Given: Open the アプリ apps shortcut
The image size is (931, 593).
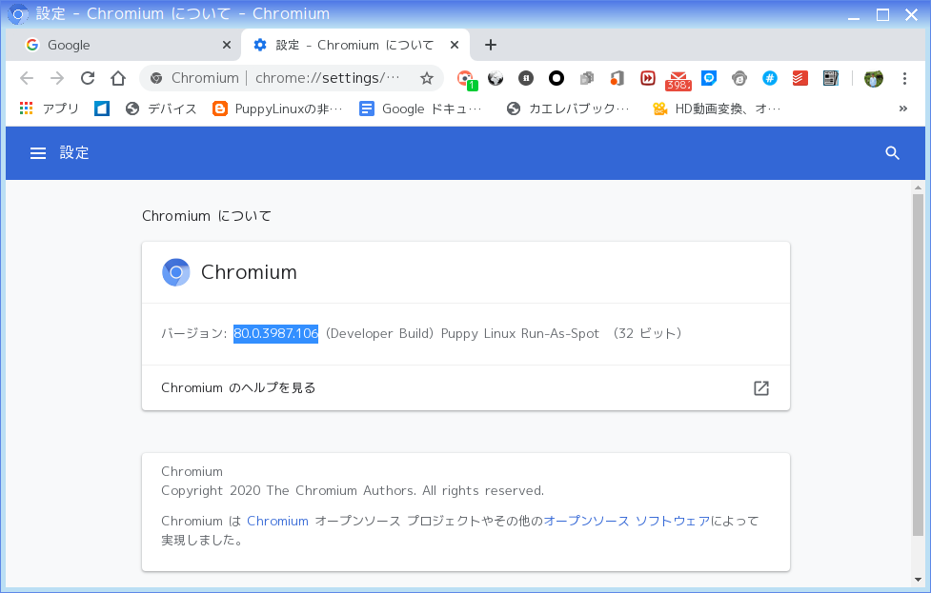Looking at the screenshot, I should pos(50,109).
